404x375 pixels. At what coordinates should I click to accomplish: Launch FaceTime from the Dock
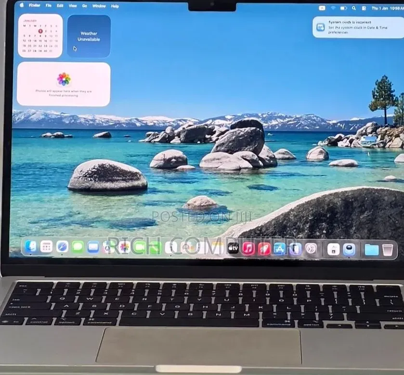(x=140, y=248)
